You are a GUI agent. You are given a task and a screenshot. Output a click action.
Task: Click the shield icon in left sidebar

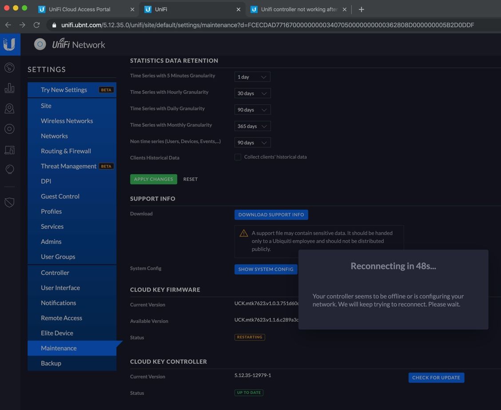9,203
